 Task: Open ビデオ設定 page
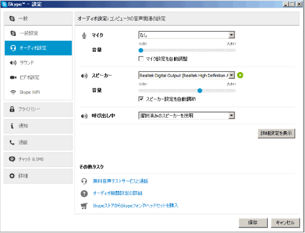(x=38, y=77)
